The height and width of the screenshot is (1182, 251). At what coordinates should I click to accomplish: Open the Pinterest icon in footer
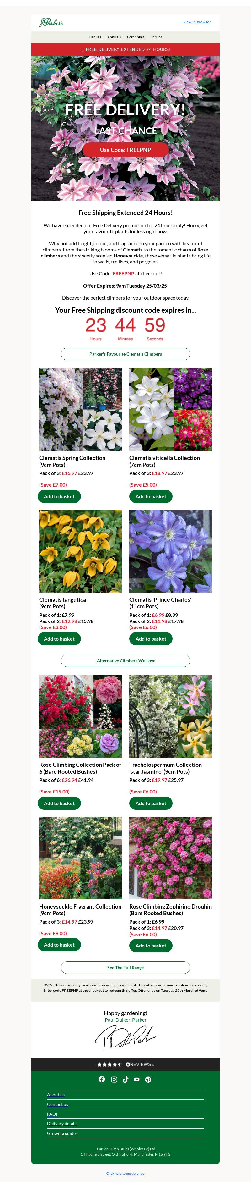(x=148, y=1079)
